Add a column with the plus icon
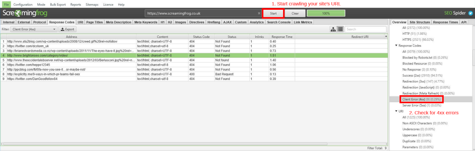Image resolution: width=475 pixels, height=151 pixels. point(386,36)
